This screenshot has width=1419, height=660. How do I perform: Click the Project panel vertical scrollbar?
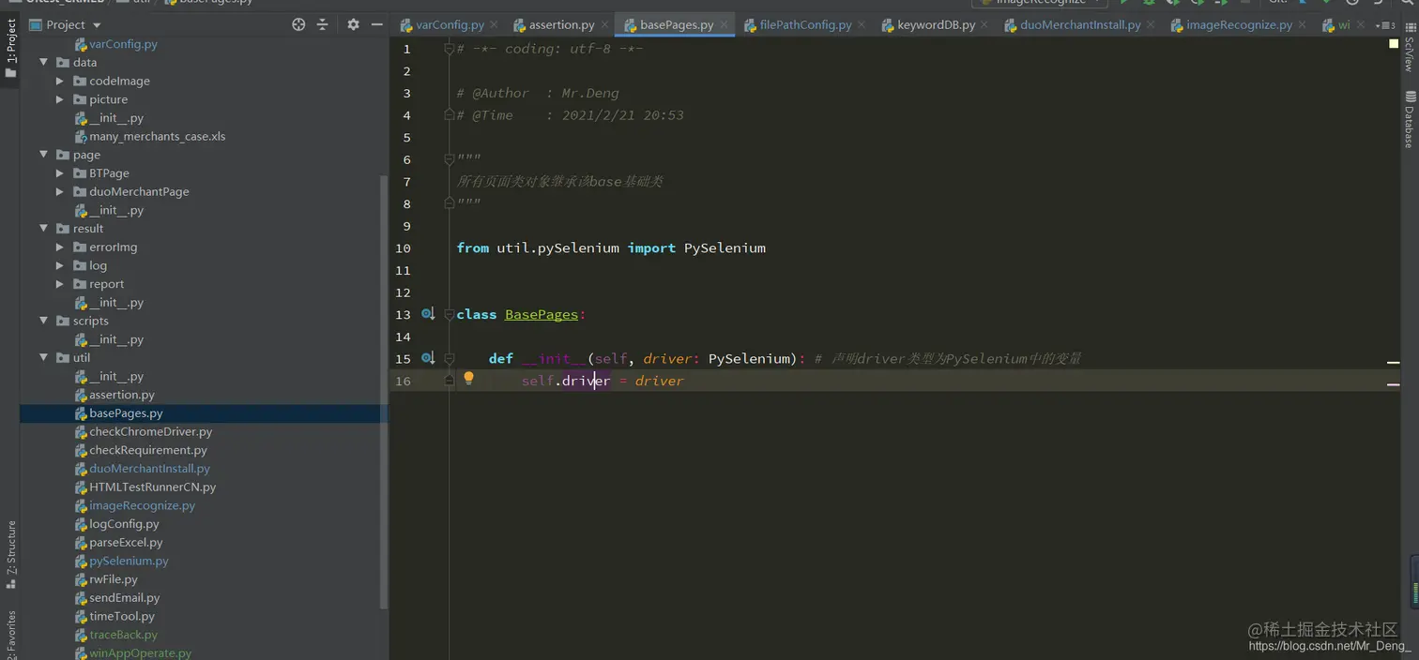coord(383,392)
